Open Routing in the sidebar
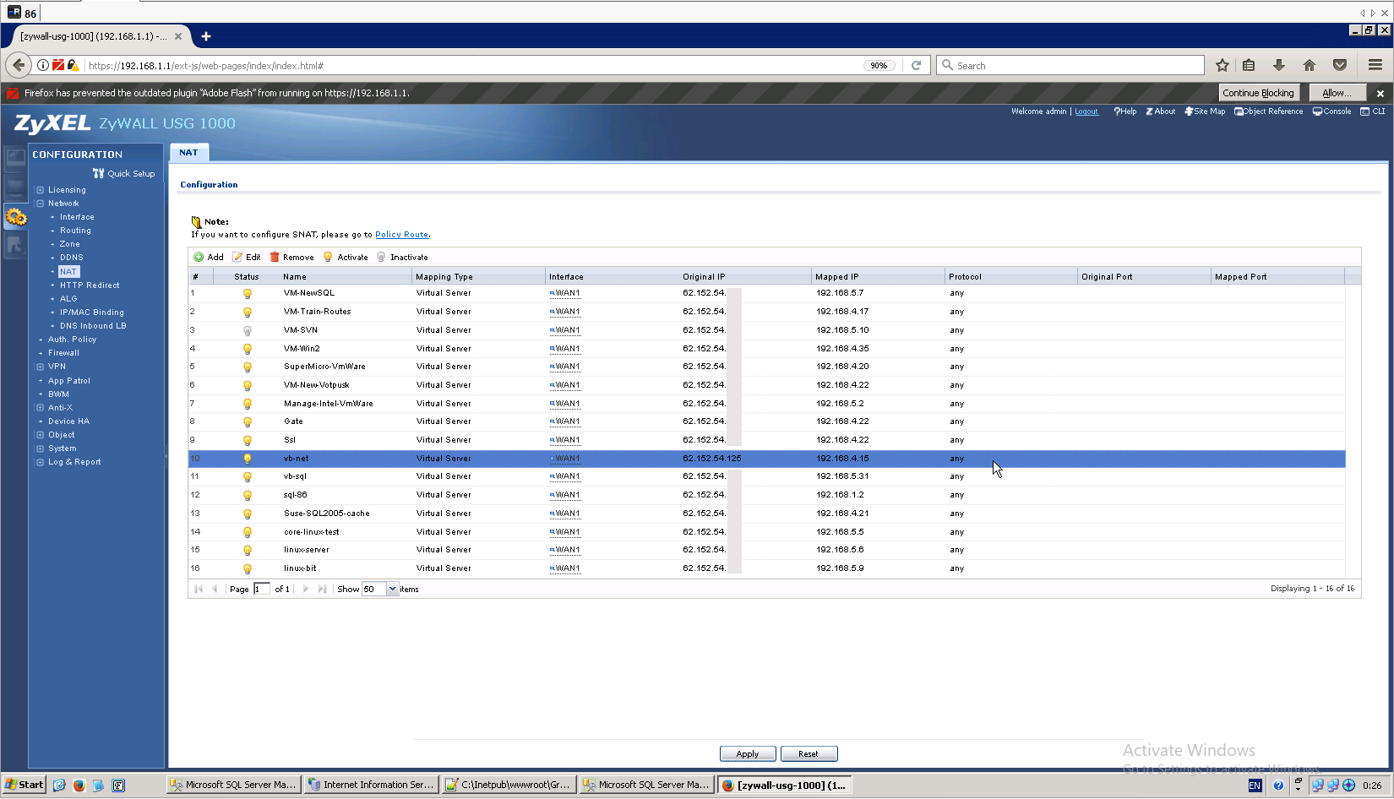The image size is (1394, 799). 75,231
